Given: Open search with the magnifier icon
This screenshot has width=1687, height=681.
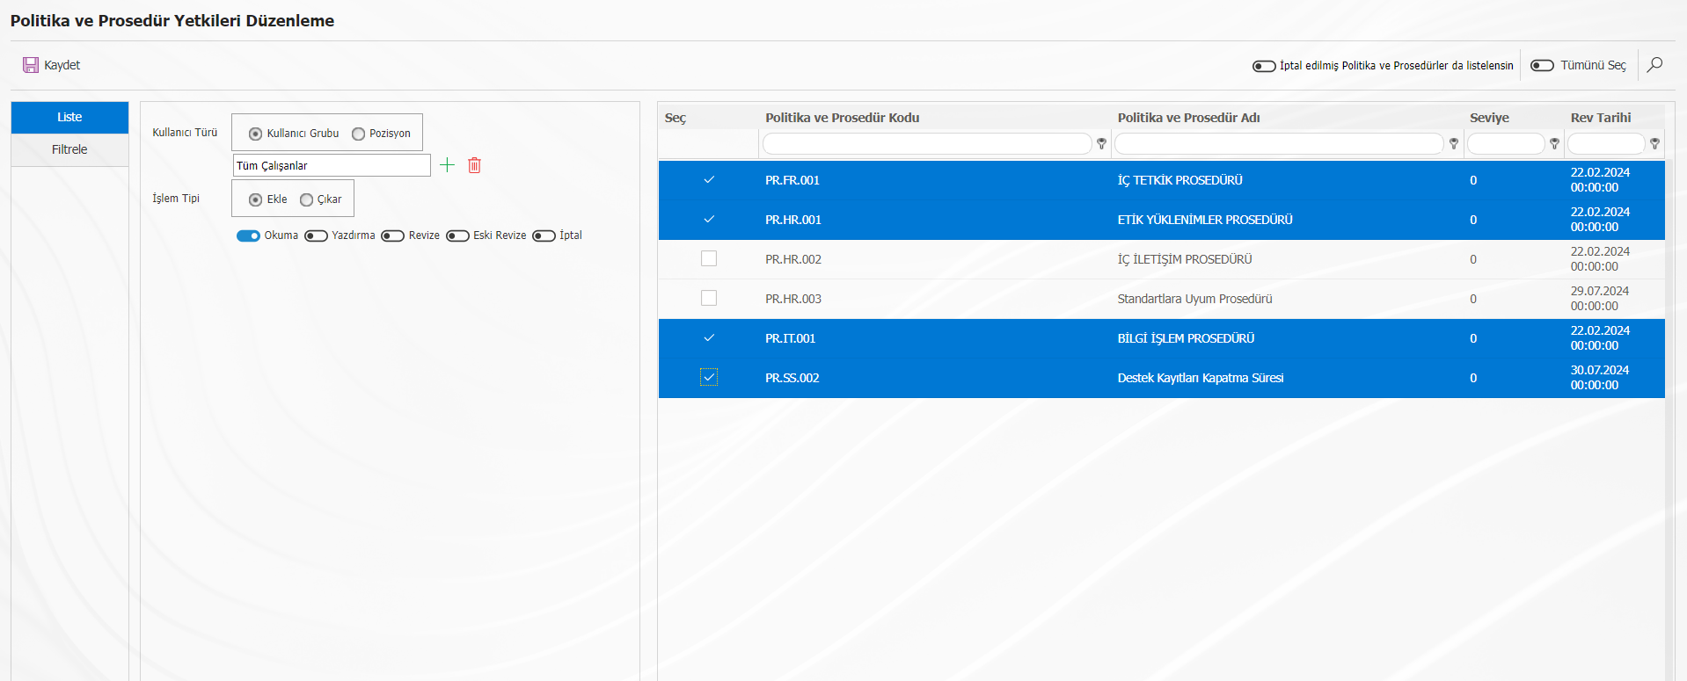Looking at the screenshot, I should pos(1654,64).
